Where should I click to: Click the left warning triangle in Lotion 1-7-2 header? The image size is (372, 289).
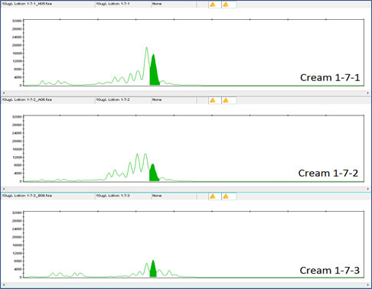(x=213, y=100)
